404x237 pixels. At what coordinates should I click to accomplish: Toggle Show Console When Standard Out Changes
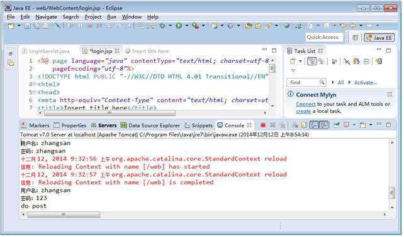(x=315, y=125)
